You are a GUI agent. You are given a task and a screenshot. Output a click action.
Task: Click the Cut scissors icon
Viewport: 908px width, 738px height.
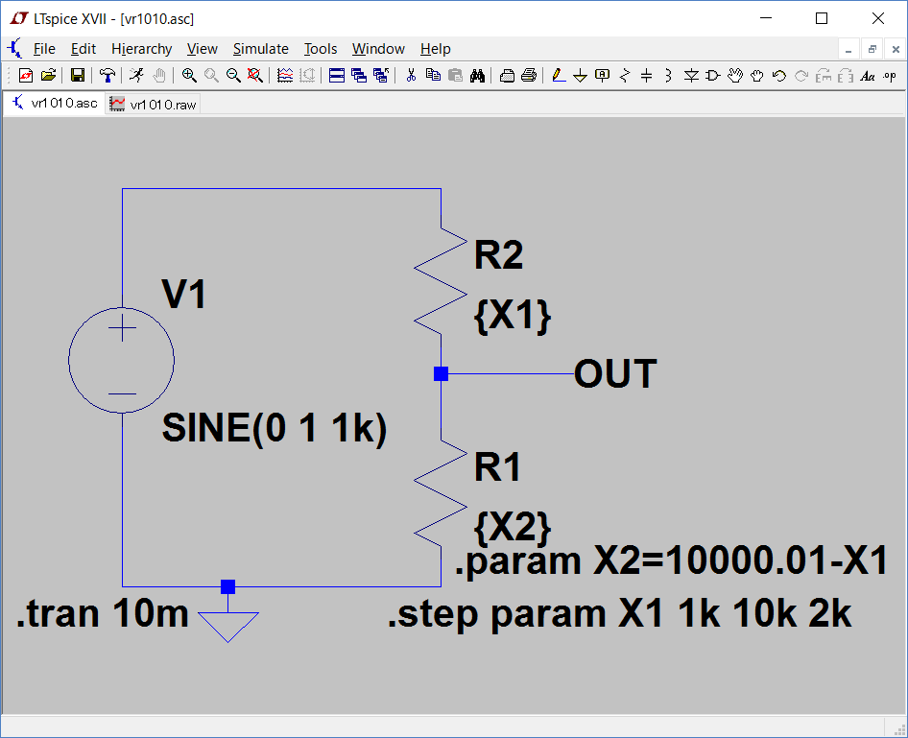[x=411, y=75]
